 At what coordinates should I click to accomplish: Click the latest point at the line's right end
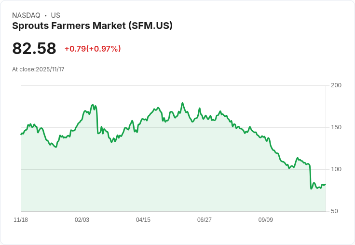click(326, 184)
